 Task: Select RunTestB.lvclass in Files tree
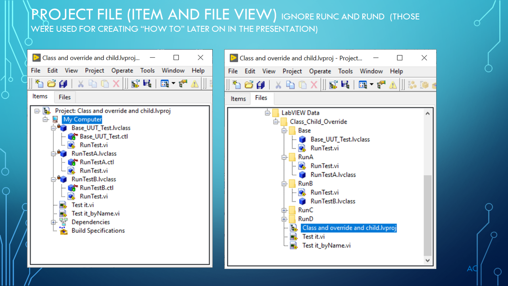pyautogui.click(x=333, y=201)
